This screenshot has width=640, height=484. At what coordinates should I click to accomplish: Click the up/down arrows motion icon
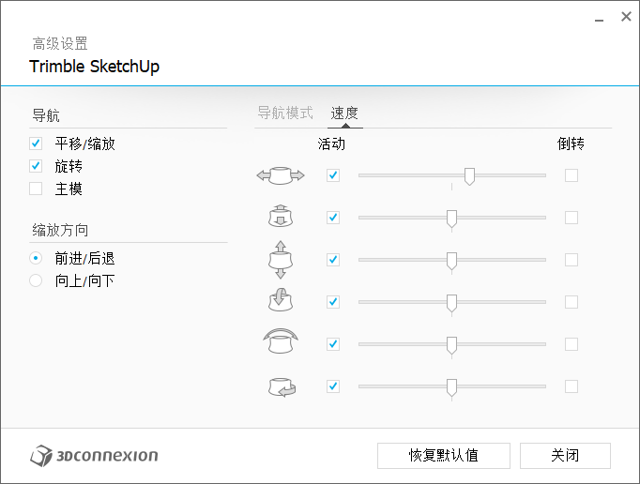281,260
